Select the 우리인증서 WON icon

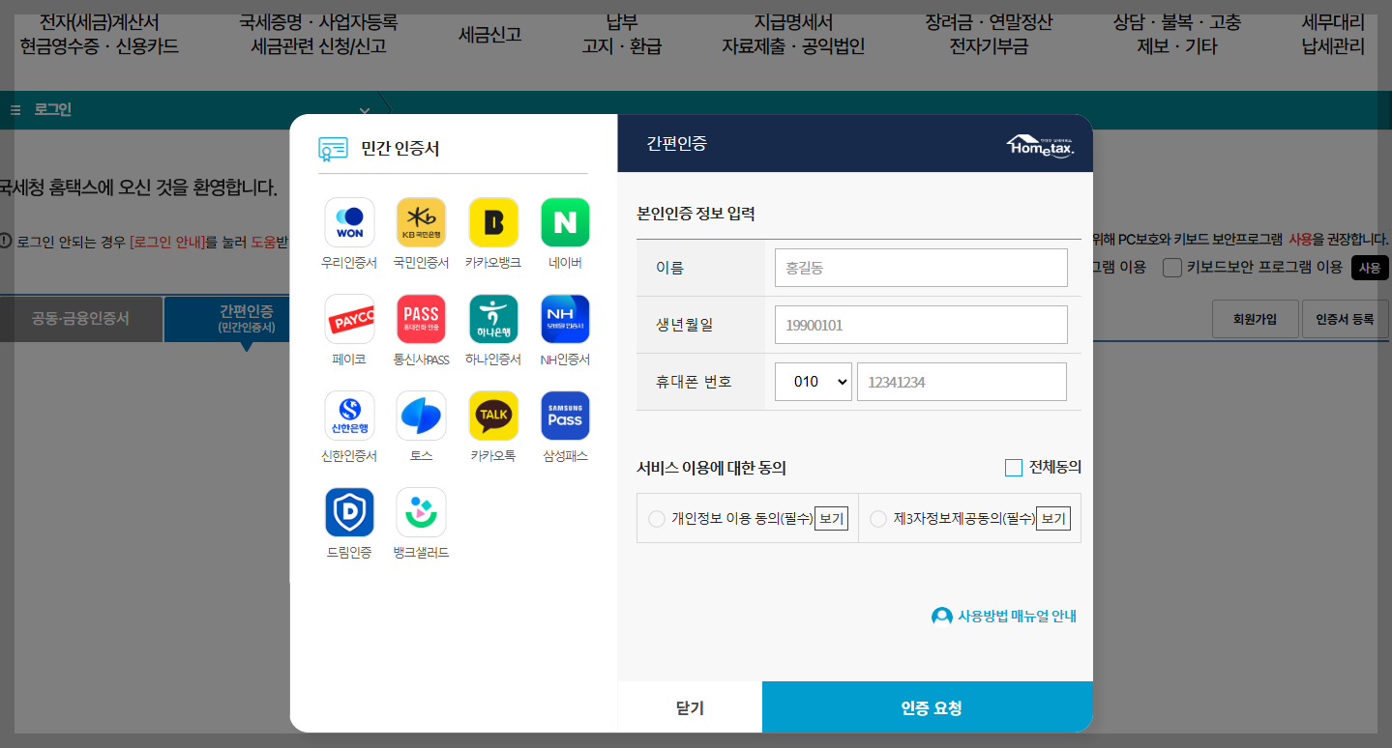click(x=349, y=222)
